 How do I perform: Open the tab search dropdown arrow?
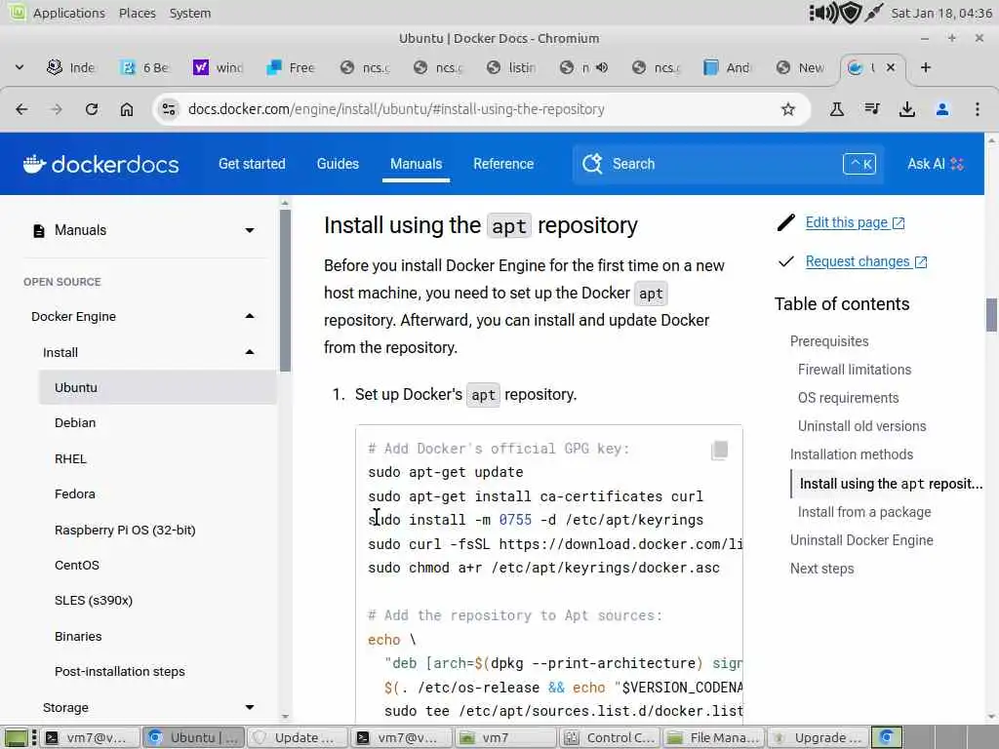[20, 67]
